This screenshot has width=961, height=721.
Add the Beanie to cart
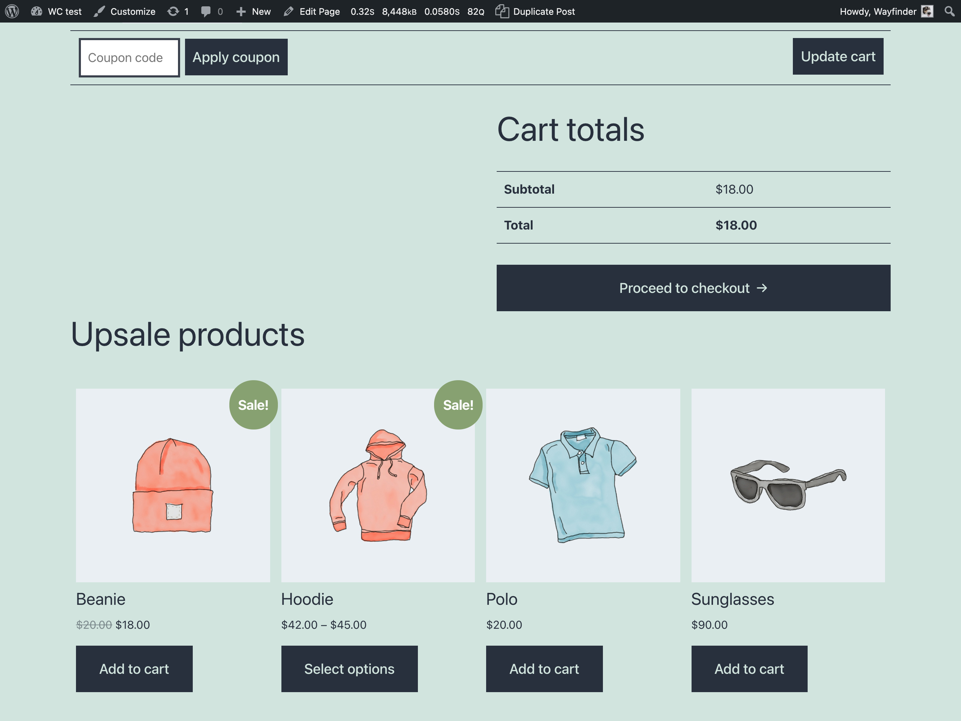click(134, 669)
